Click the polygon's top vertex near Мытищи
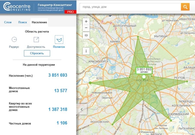This screenshot has width=195, height=135. [x=138, y=37]
